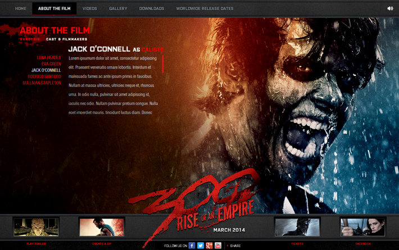Image resolution: width=399 pixels, height=250 pixels.
Task: Select Jack O'Connell in cast list
Action: coord(46,70)
